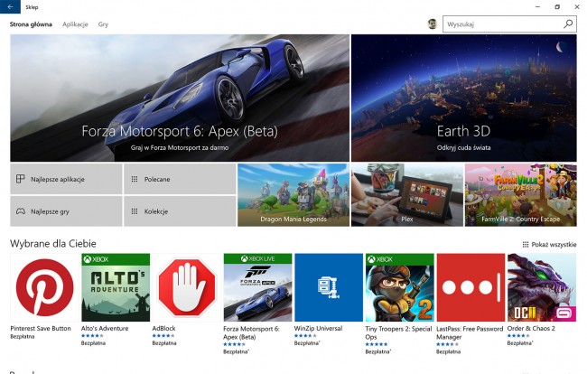The height and width of the screenshot is (374, 587).
Task: Open the AdBlock app icon
Action: click(x=187, y=287)
